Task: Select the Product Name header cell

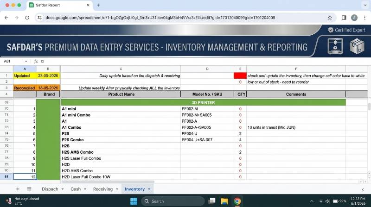Action: 121,94
